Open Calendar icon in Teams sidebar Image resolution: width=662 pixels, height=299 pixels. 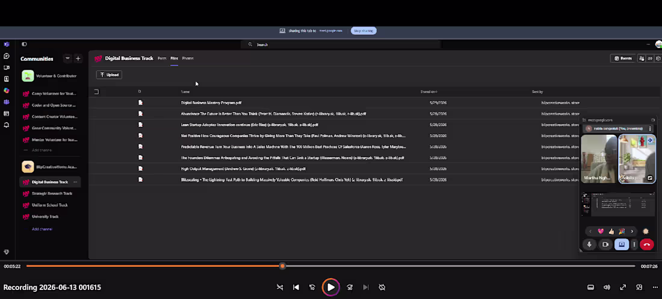(x=7, y=114)
